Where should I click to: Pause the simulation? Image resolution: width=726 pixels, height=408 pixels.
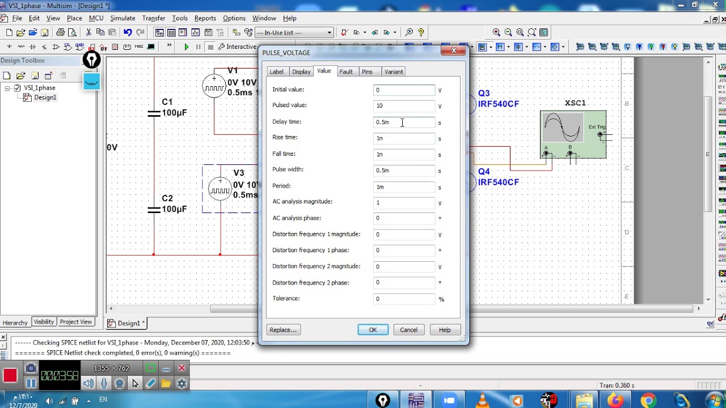(x=198, y=46)
